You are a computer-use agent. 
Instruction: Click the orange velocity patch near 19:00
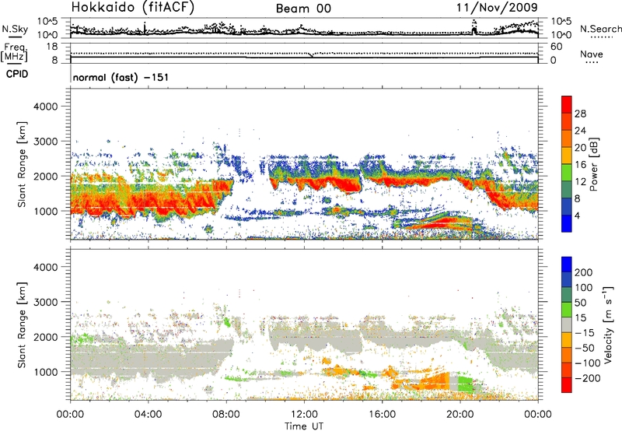[435, 382]
